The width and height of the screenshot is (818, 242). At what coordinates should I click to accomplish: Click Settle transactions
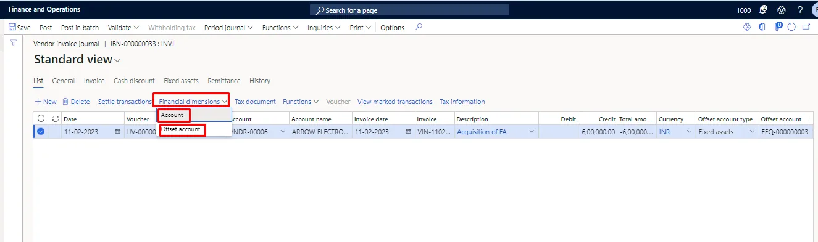[125, 102]
